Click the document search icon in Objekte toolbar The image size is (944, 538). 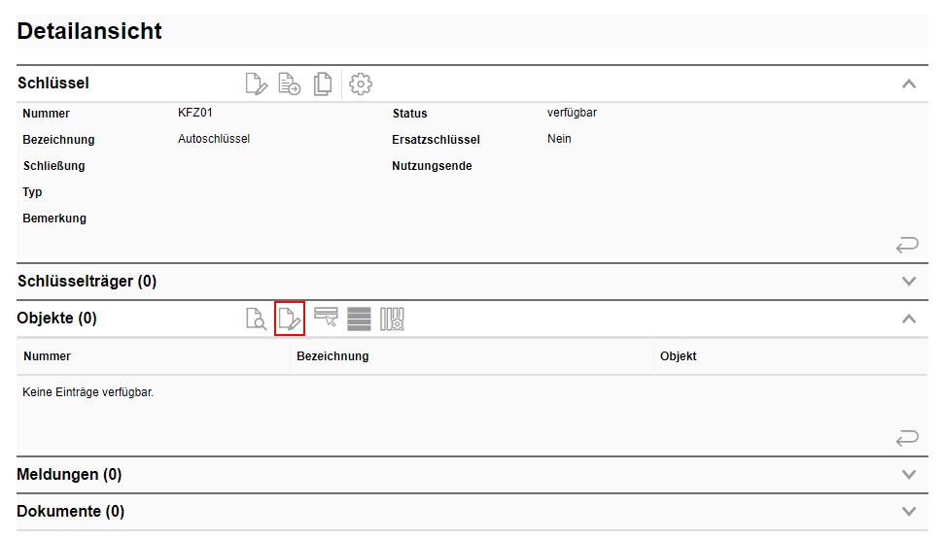(x=256, y=319)
